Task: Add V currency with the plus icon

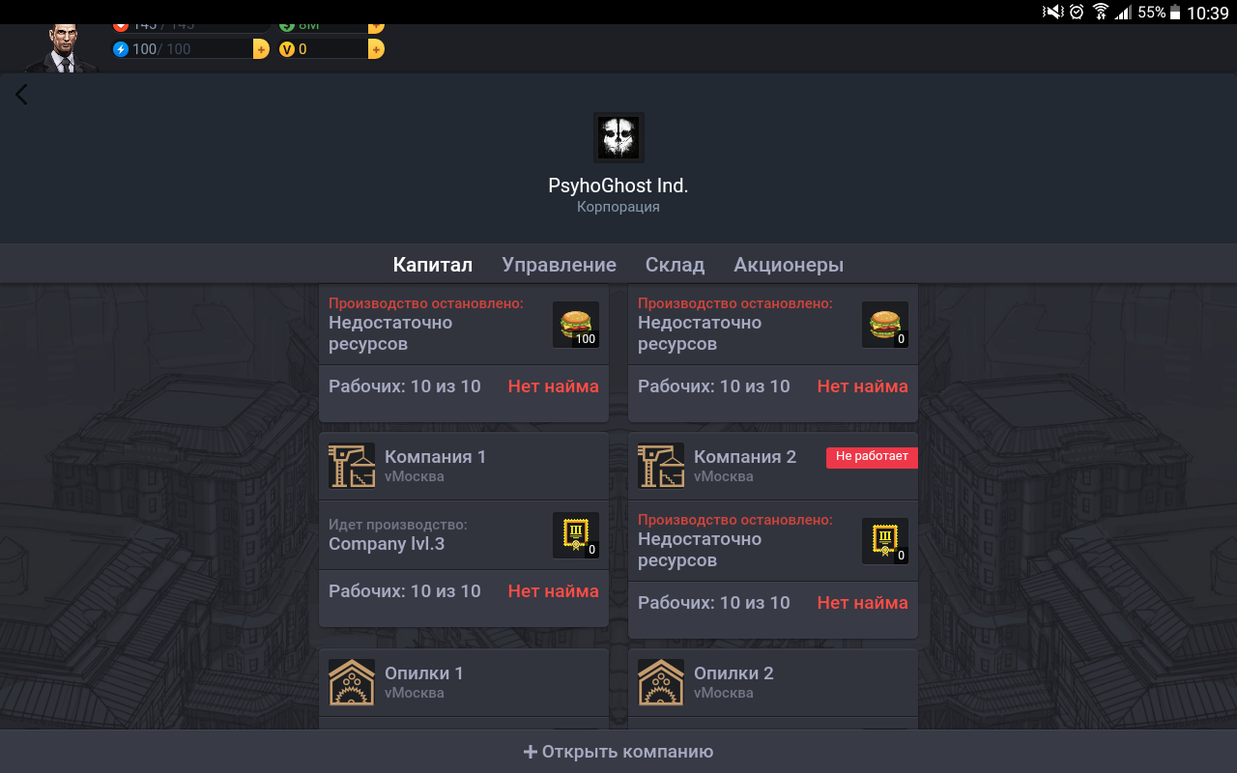Action: click(376, 49)
